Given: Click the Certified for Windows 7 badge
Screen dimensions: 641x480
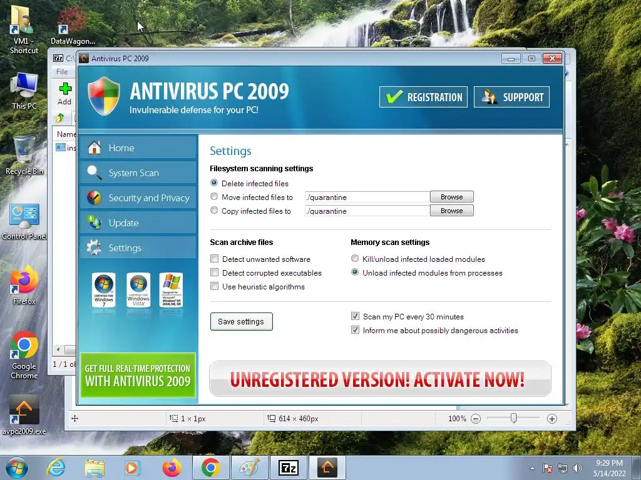Looking at the screenshot, I should pos(104,290).
